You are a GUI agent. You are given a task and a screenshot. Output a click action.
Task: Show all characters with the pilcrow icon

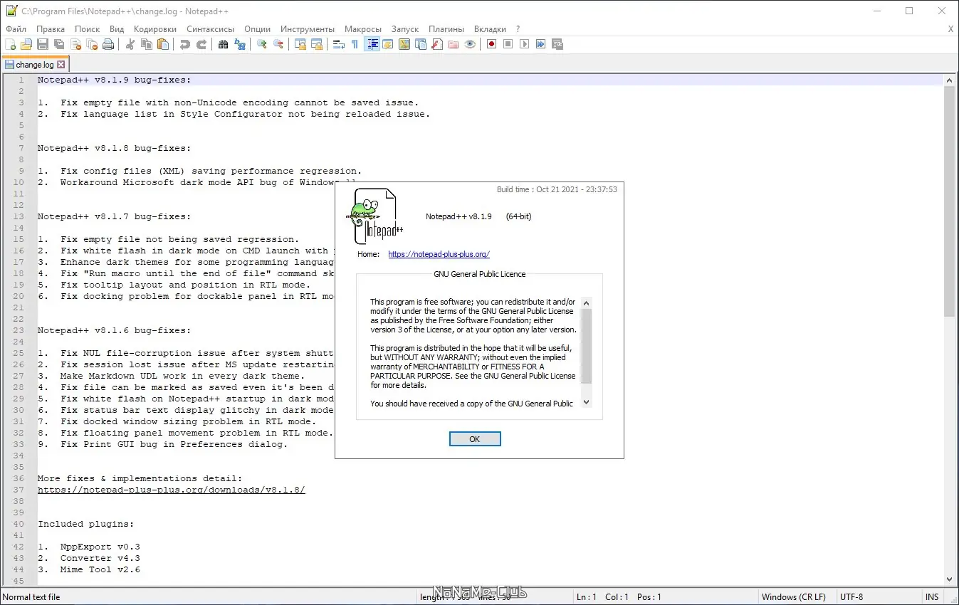click(x=355, y=44)
